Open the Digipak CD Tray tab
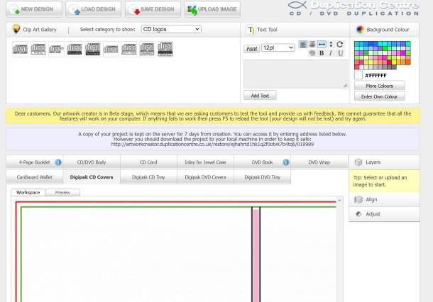Viewport: 433px width, 302px height. tap(148, 177)
